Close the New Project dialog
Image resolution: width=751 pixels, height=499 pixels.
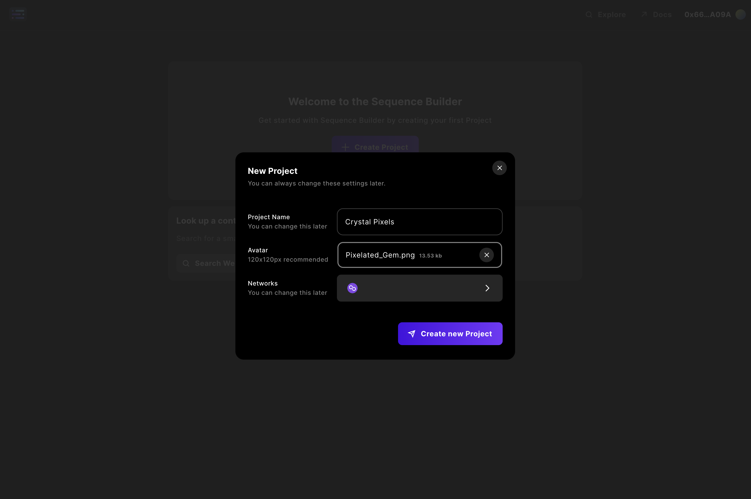(x=499, y=168)
